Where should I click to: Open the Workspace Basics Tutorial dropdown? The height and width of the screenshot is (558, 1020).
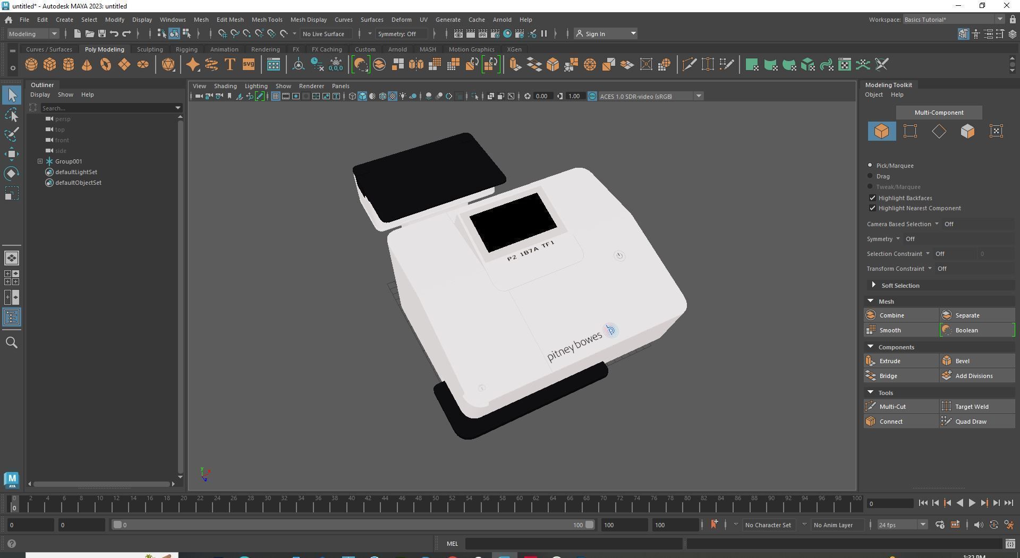[954, 20]
